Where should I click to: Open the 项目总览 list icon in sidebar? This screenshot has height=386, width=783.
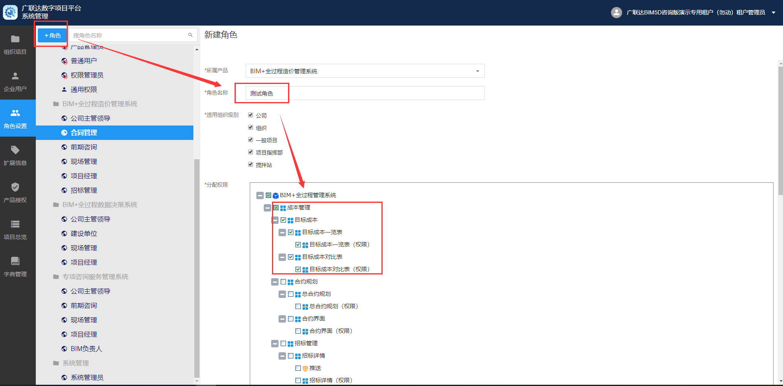click(x=15, y=224)
